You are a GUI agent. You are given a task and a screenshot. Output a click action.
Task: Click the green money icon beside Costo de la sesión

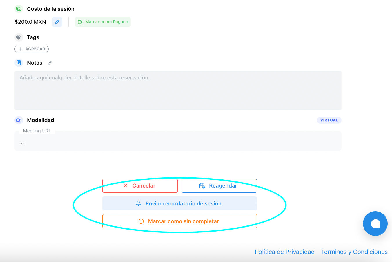(19, 9)
